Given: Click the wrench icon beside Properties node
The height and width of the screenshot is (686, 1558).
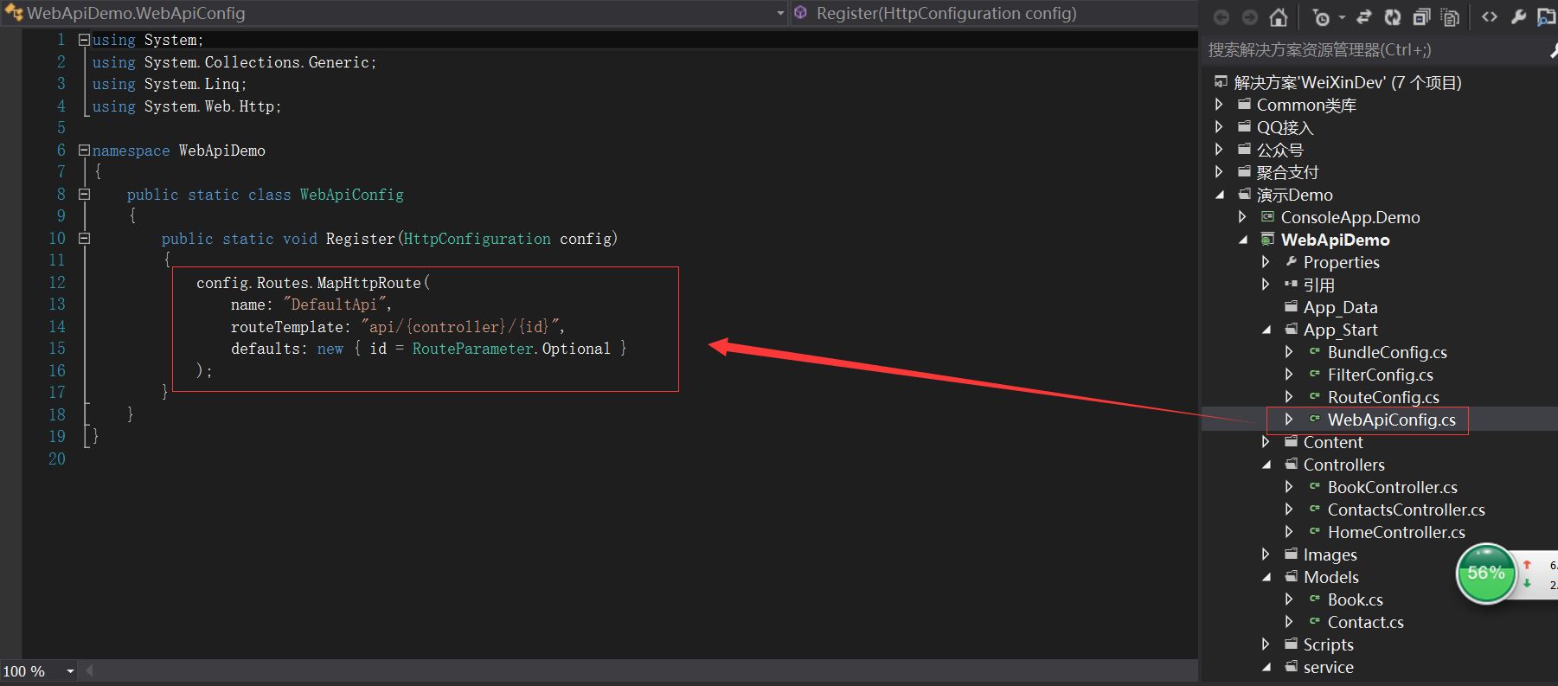Looking at the screenshot, I should pyautogui.click(x=1292, y=261).
